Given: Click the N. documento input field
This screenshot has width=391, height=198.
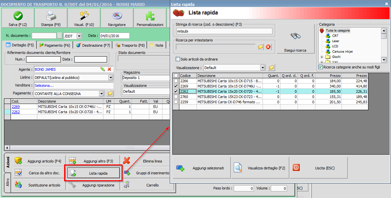Looking at the screenshot, I should click(44, 36).
